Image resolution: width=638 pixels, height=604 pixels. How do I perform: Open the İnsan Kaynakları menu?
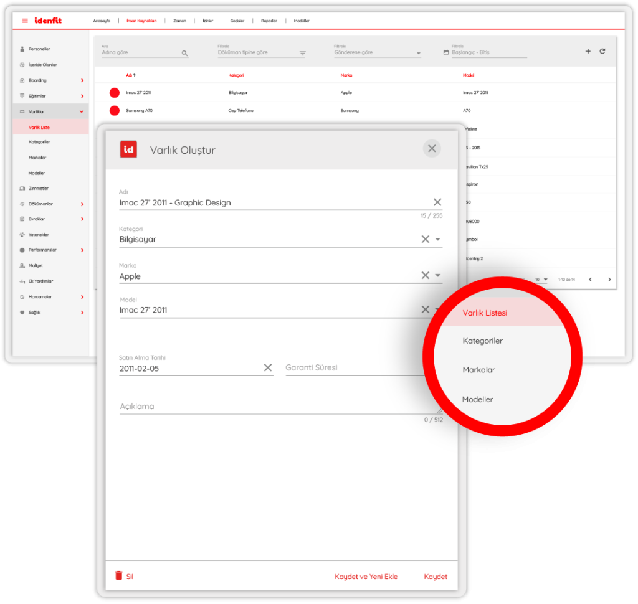(x=141, y=21)
